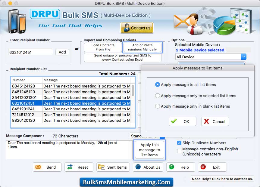Screen dimensions: 260x187
Task: Select row with number 7214512012
Action: point(71,115)
